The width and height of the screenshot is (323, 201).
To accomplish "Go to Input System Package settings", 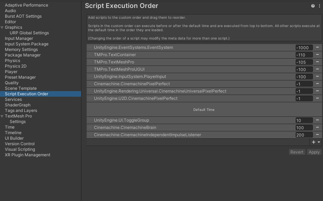I will (x=27, y=44).
